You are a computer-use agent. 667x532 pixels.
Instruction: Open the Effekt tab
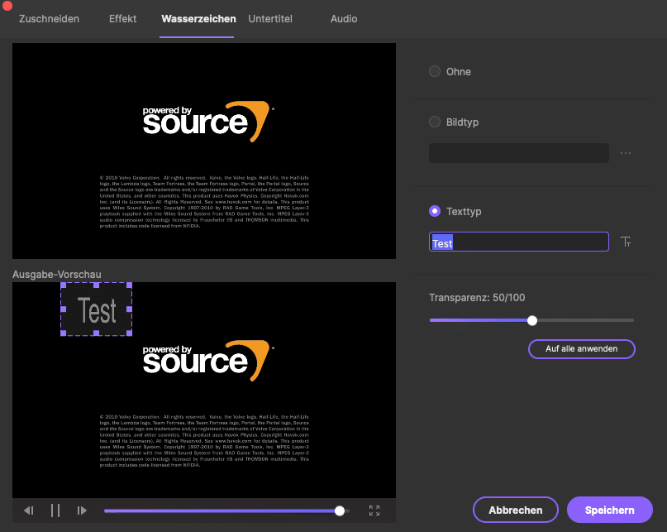123,18
